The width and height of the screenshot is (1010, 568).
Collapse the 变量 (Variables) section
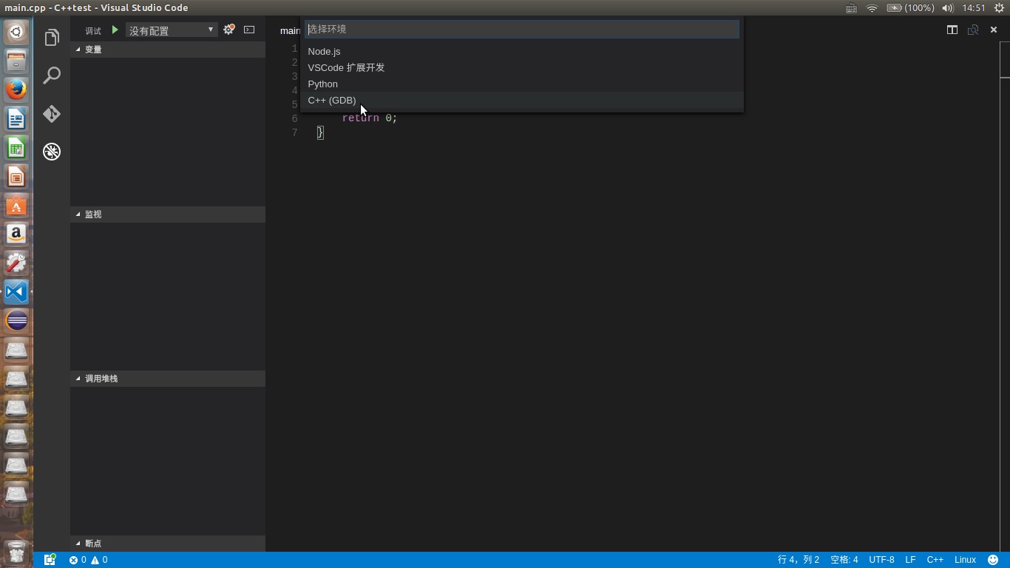point(168,50)
